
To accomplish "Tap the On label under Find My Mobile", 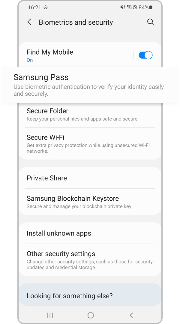I will point(29,60).
